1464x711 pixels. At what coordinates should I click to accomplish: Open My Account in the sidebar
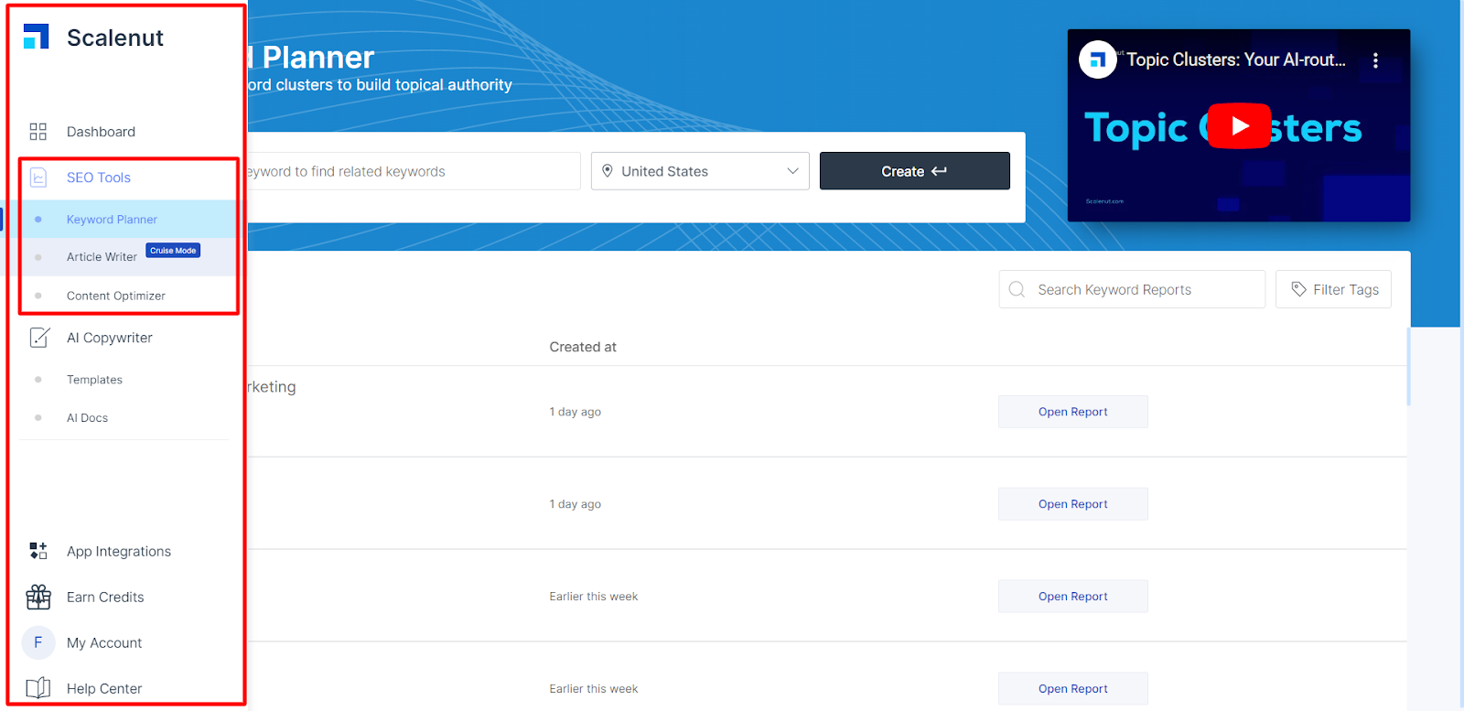pyautogui.click(x=104, y=642)
